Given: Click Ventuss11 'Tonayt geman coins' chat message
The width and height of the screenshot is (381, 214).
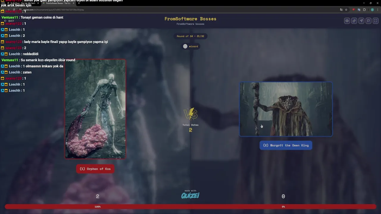Looking at the screenshot, I should pyautogui.click(x=32, y=18).
